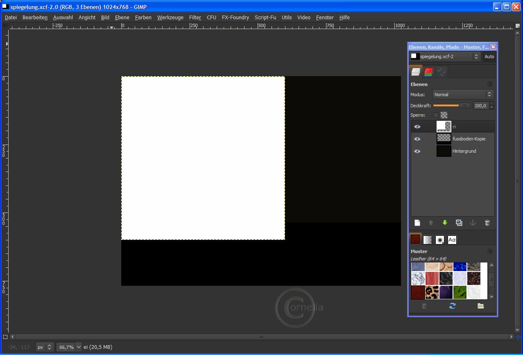Open the Modus blend mode dropdown
The width and height of the screenshot is (523, 355).
pyautogui.click(x=463, y=95)
